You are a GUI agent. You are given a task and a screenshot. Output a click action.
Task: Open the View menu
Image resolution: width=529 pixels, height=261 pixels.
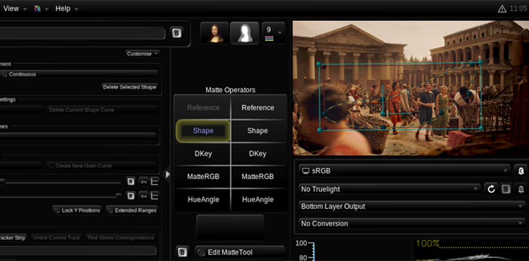point(15,9)
